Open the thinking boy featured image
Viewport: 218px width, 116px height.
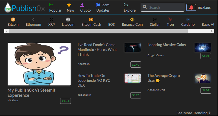39,64
